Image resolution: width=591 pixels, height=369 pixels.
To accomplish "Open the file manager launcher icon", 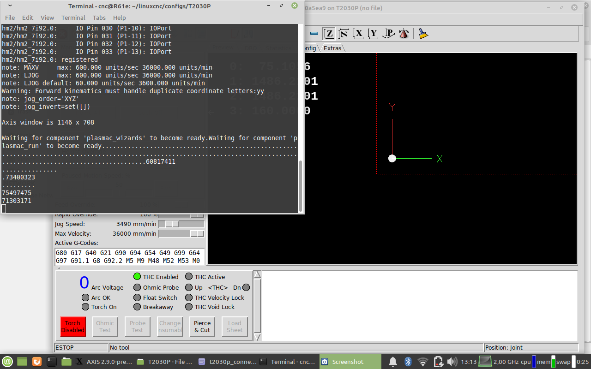I will (66, 362).
